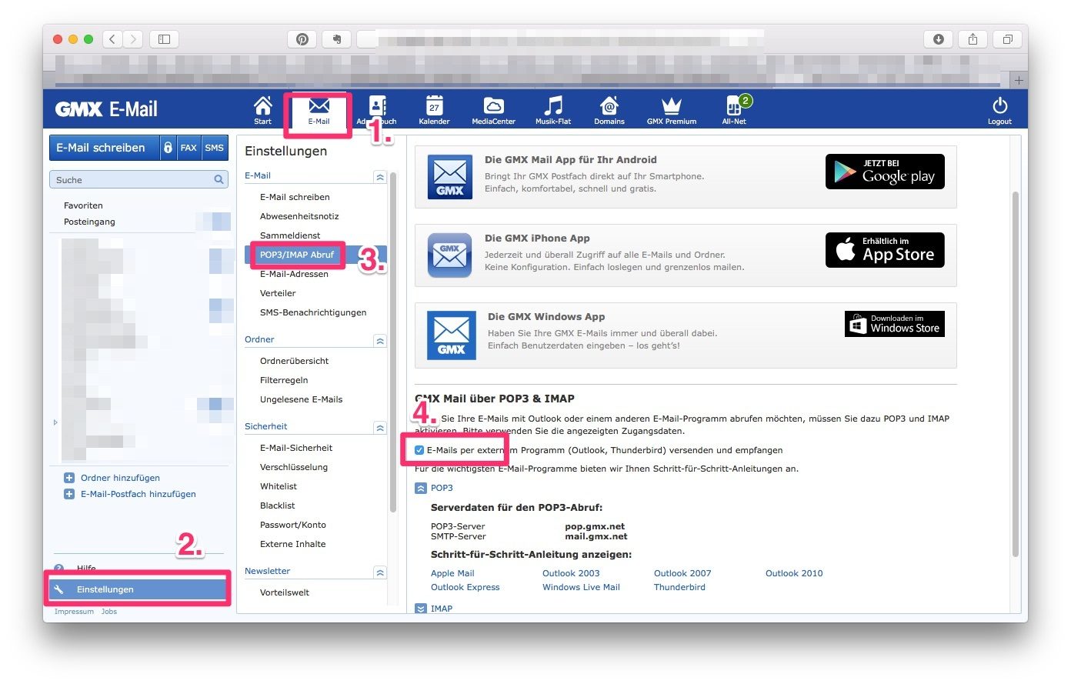Open the Adressbuch icon

pos(377,109)
